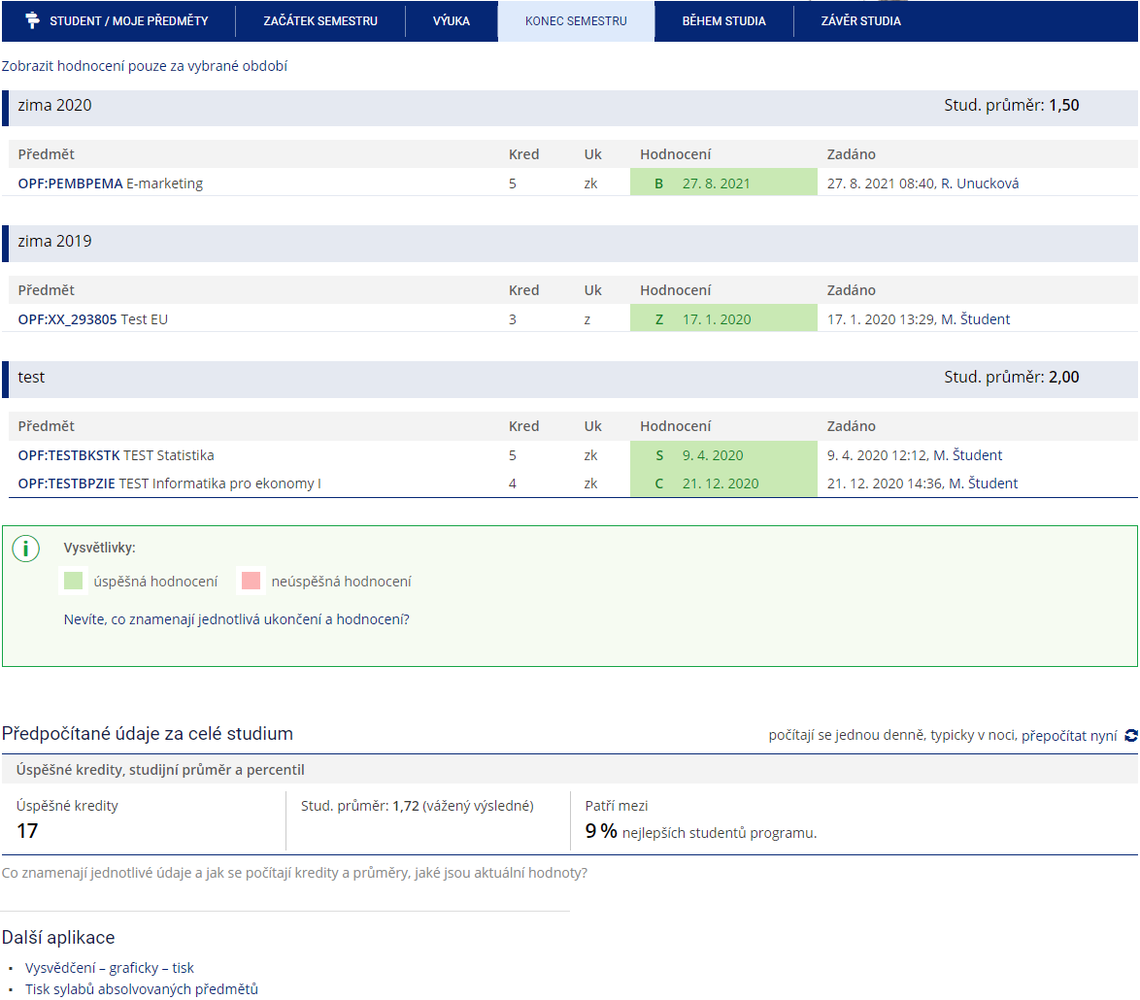Open explanation of ukončení a hodnocení link
The image size is (1140, 1000).
[236, 619]
